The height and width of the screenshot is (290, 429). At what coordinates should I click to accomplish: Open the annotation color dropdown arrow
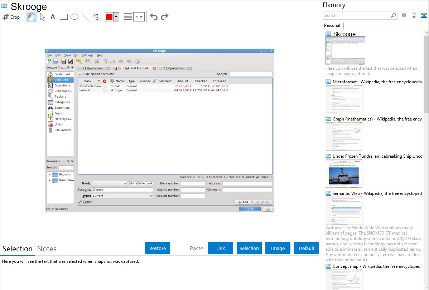coord(116,17)
